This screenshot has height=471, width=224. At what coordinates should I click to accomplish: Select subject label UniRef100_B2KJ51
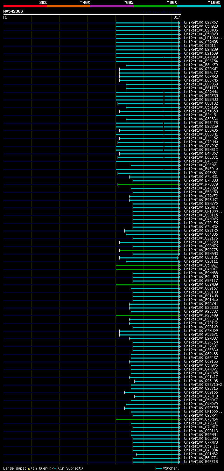[201, 115]
